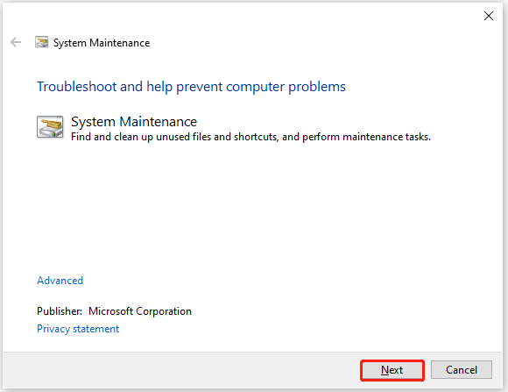
Task: Click the 'System Maintenance' window title text
Action: [x=102, y=43]
